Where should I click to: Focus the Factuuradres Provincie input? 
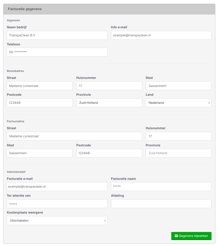178,153
